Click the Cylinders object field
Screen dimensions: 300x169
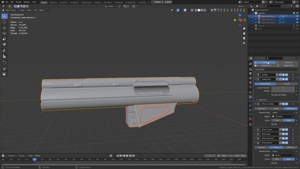[283, 116]
